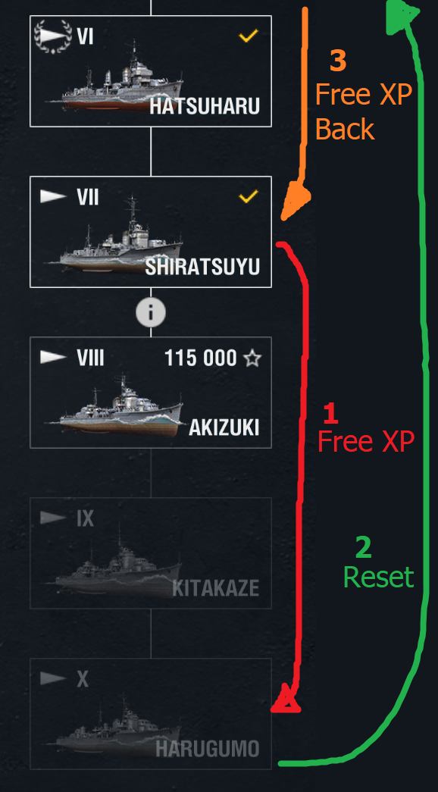Click the KITAKAZE name label
Screen dimensions: 438x792
(x=216, y=588)
